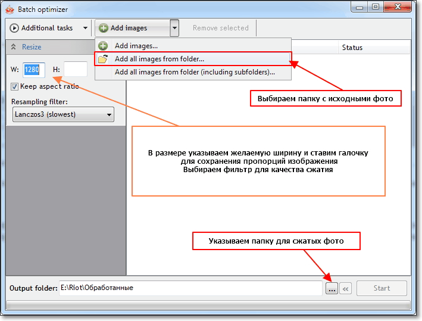
Task: Collapse the Resize panel
Action: click(x=13, y=47)
